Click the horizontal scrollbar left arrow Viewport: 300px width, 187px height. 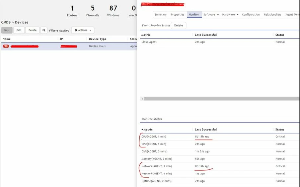[x=142, y=99]
